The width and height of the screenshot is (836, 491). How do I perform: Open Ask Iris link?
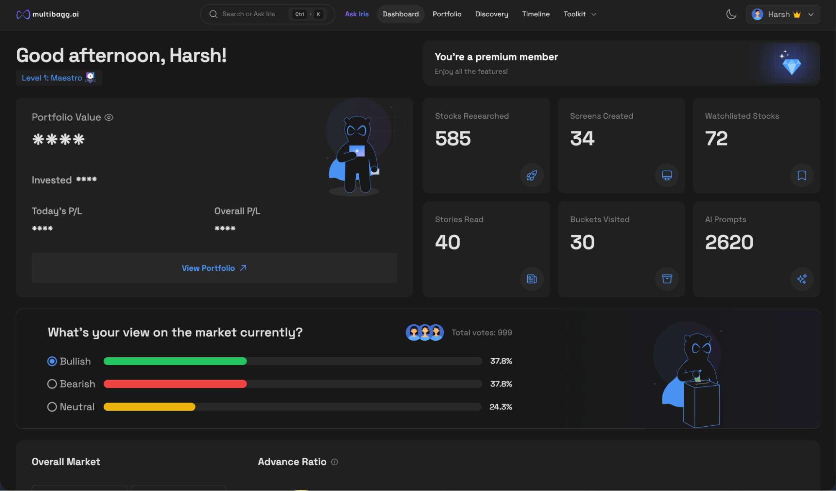[x=356, y=14]
